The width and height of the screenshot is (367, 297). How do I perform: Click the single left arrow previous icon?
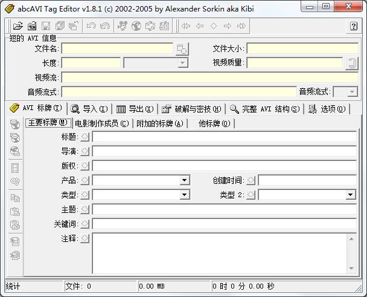(x=200, y=26)
